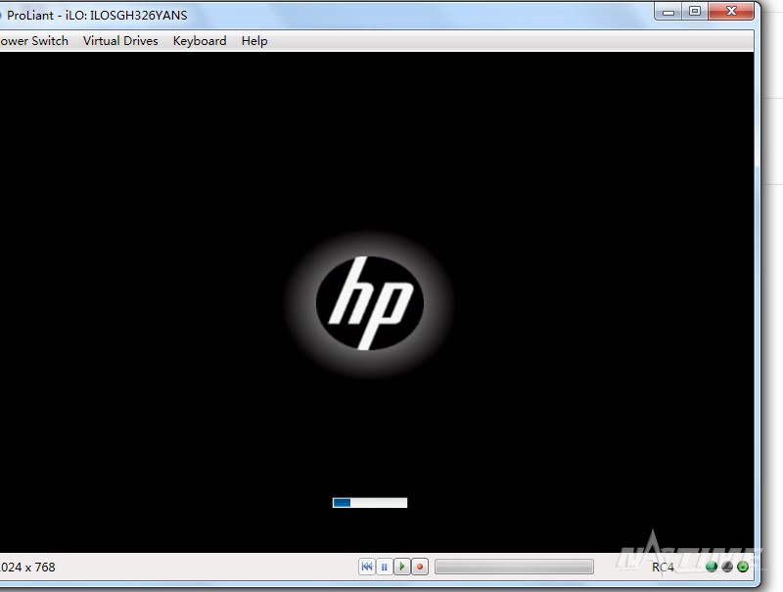This screenshot has width=783, height=592.
Task: Start recording with the red record button
Action: 420,567
